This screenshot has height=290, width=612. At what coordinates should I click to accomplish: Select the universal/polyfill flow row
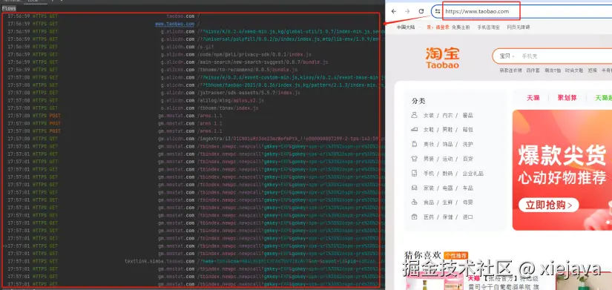[x=191, y=39]
